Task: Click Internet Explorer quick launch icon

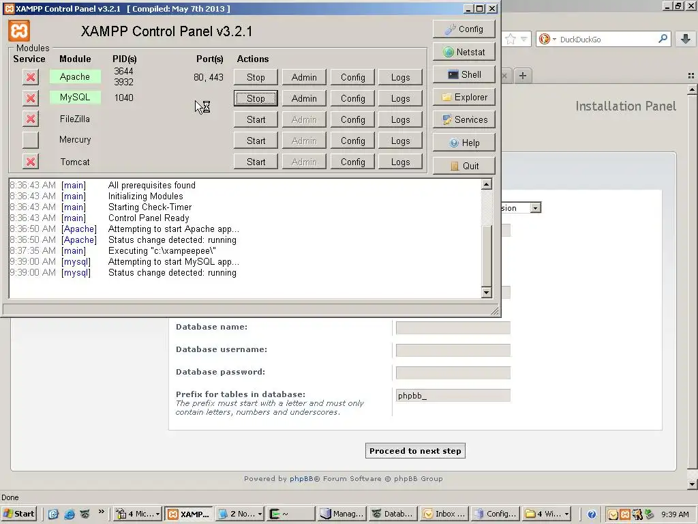Action: click(x=70, y=514)
